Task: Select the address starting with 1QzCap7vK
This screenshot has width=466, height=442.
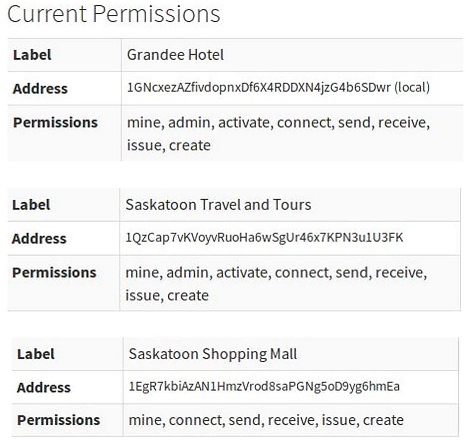Action: tap(264, 238)
